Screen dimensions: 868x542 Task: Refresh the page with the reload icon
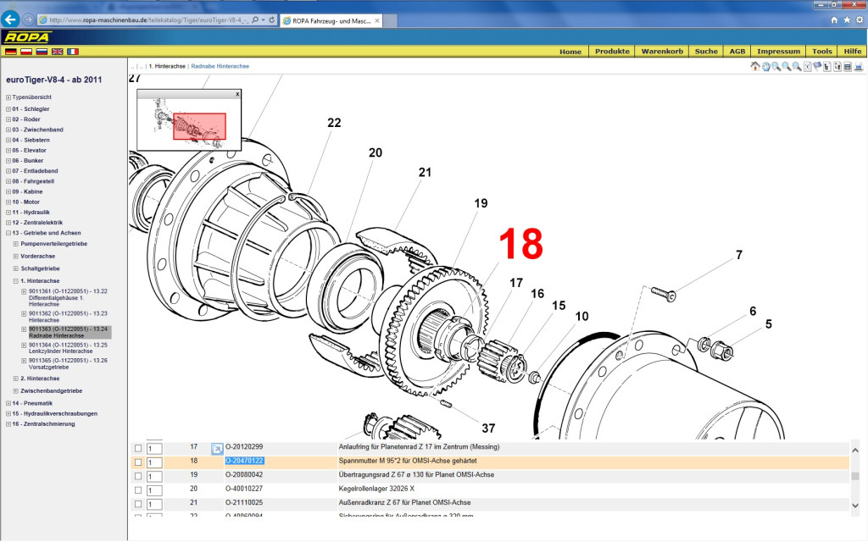[272, 20]
